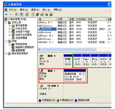Click the last toolbar view settings icon
The height and width of the screenshot is (109, 115).
tap(51, 14)
